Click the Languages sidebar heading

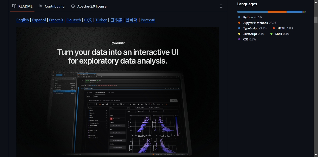[247, 4]
